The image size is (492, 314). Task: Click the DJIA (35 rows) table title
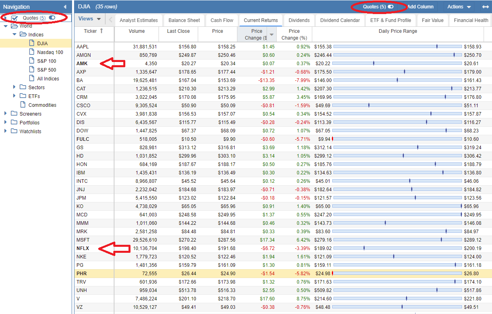[97, 7]
